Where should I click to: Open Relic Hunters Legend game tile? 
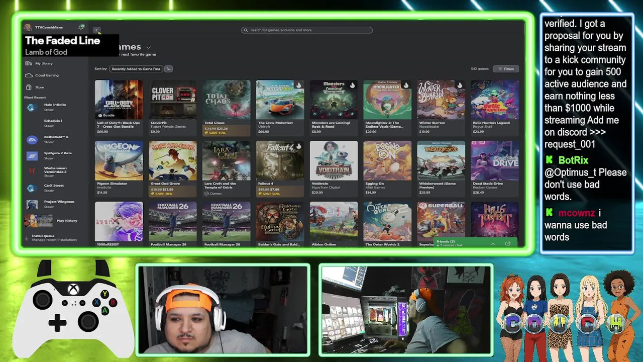click(495, 107)
